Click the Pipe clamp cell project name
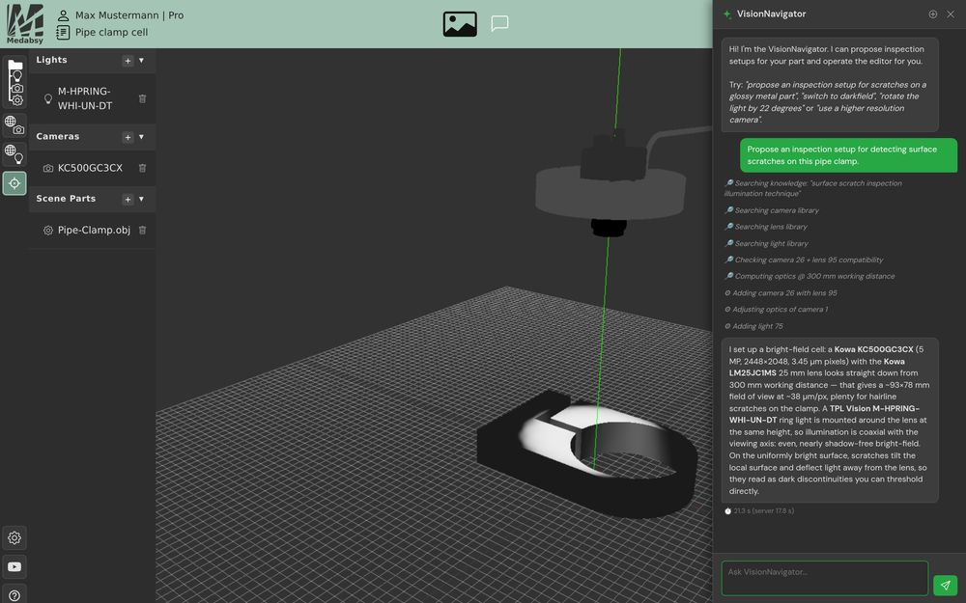Screen dimensions: 966x603 point(111,32)
